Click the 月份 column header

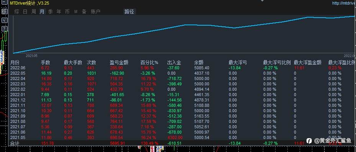(15, 62)
